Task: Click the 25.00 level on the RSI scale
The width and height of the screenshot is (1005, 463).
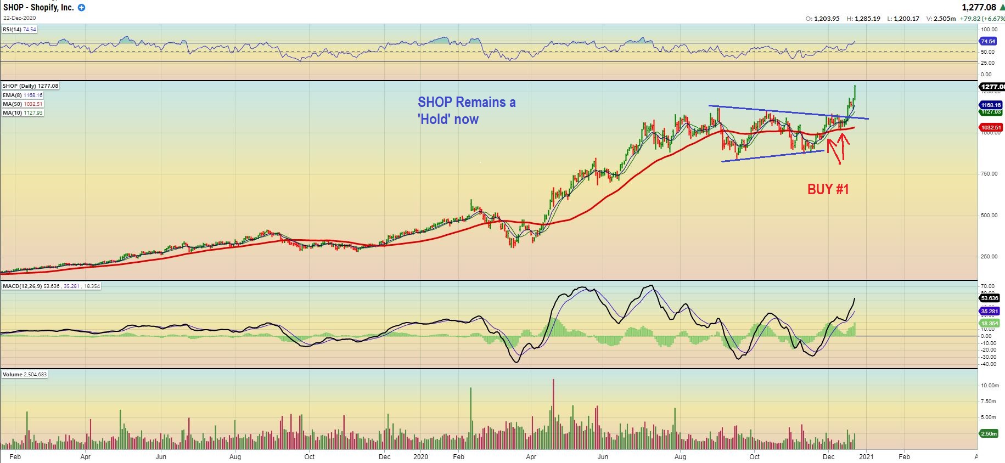Action: point(988,63)
